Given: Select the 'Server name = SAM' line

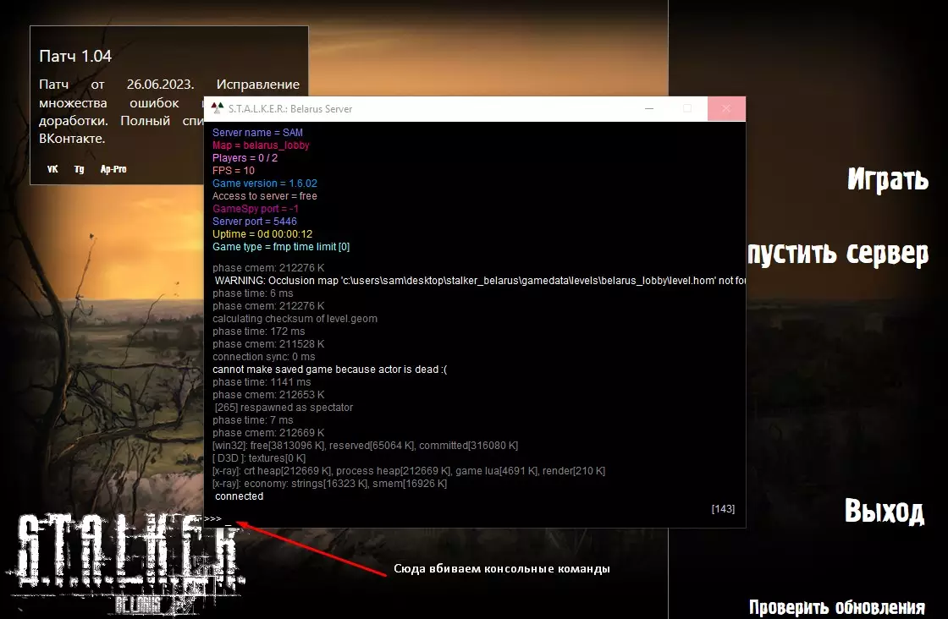Looking at the screenshot, I should coord(257,132).
